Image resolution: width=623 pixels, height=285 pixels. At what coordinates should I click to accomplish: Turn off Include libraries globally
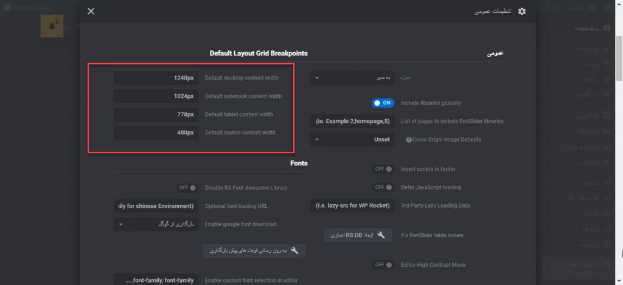(x=383, y=103)
